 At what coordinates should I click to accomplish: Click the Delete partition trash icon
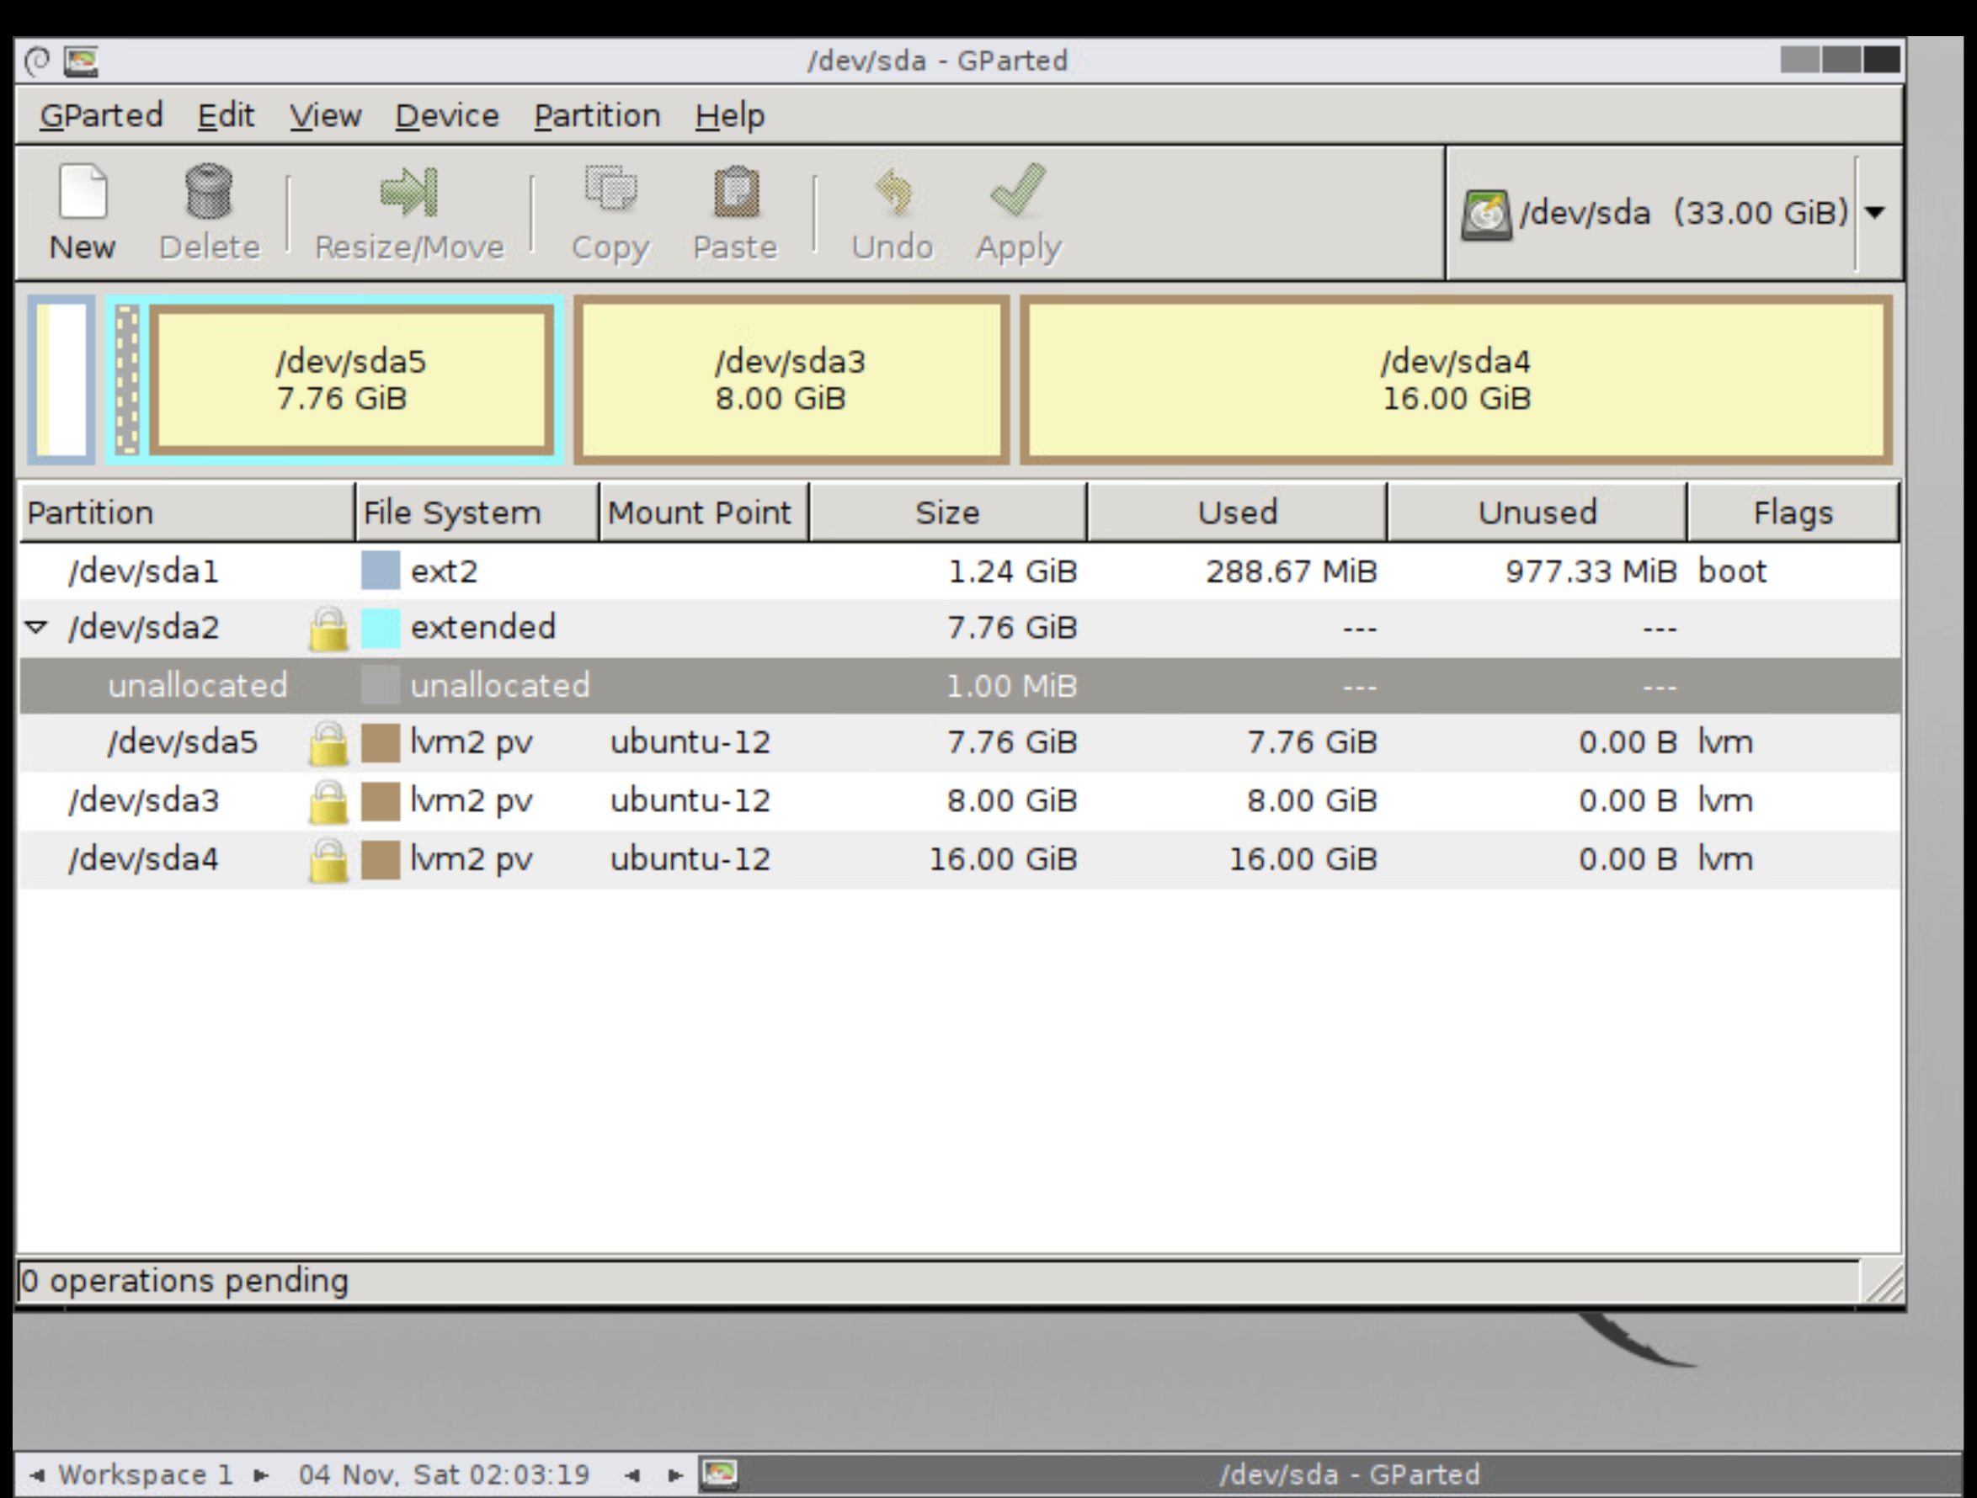click(208, 192)
